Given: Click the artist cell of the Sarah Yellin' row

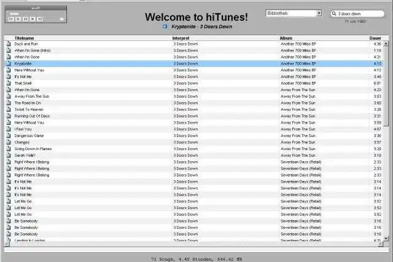Looking at the screenshot, I should point(185,156).
